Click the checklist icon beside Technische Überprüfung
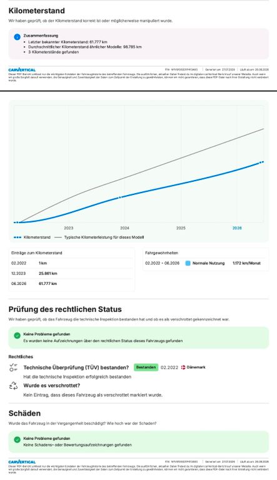The image size is (277, 480). (13, 367)
